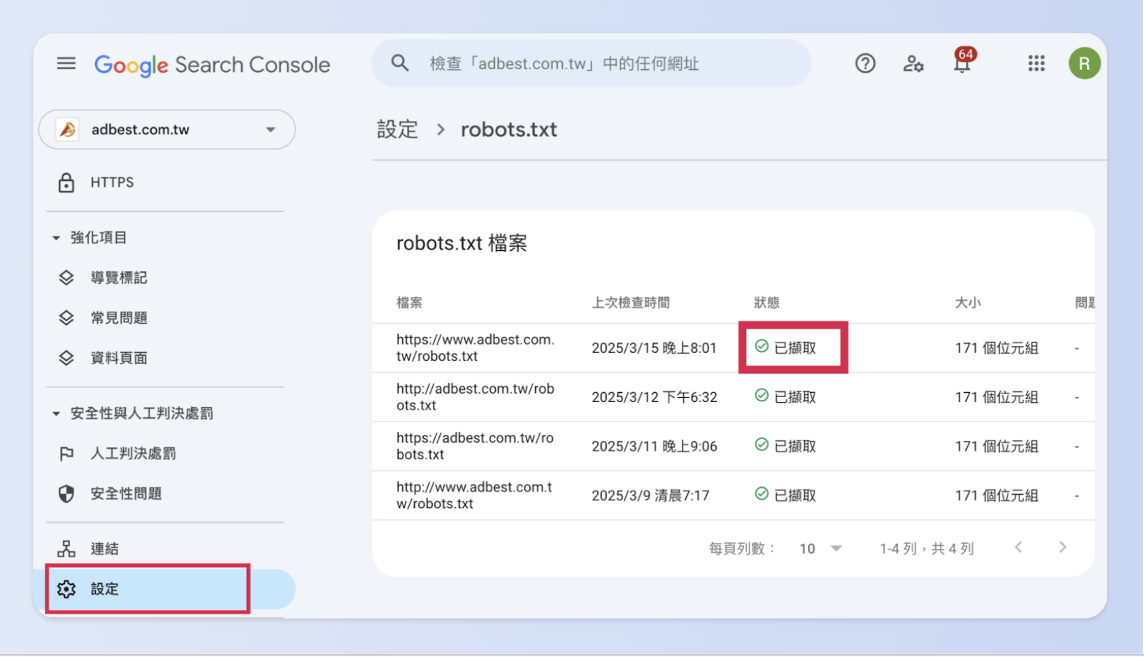Click the date 2025/3/11 晚上9:06
The image size is (1144, 657).
coord(654,447)
